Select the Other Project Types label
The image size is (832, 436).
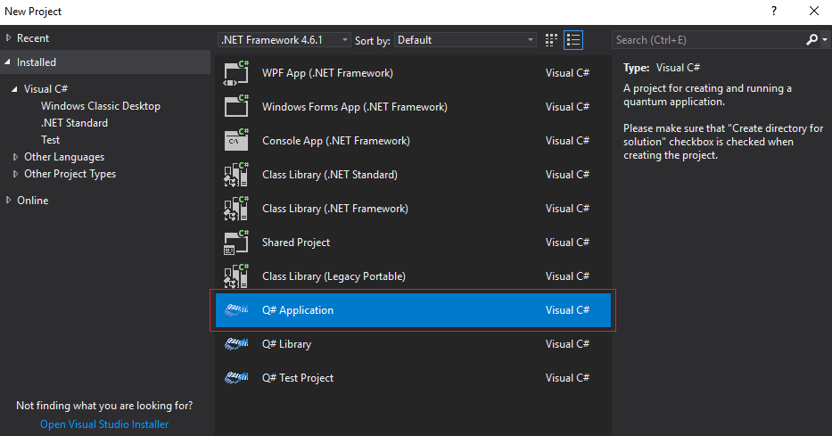[x=70, y=174]
